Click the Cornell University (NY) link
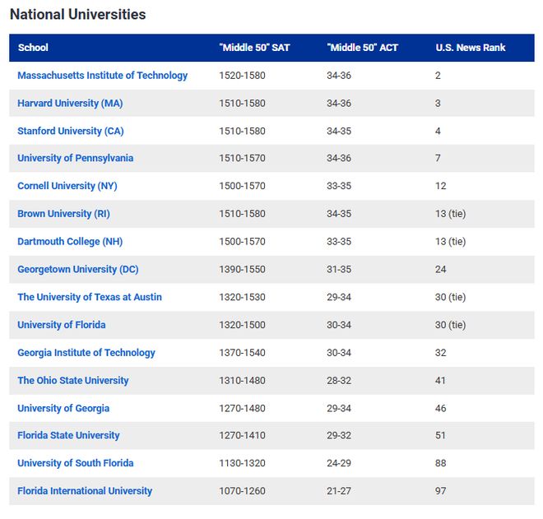The width and height of the screenshot is (543, 519). (x=67, y=186)
